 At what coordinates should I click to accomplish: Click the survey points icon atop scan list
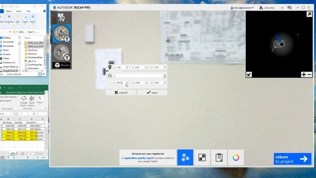tap(61, 18)
